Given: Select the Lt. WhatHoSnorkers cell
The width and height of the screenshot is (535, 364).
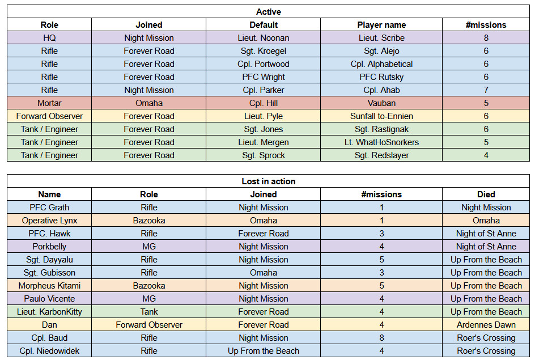Looking at the screenshot, I should [x=381, y=142].
